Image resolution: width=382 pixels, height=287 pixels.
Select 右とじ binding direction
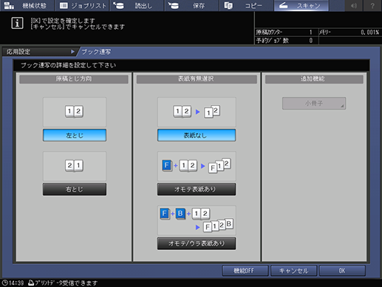coord(75,189)
